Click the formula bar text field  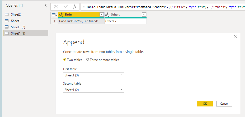[x=163, y=7]
